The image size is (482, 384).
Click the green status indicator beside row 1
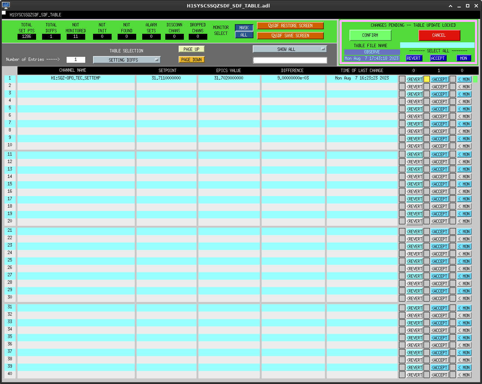coord(475,79)
